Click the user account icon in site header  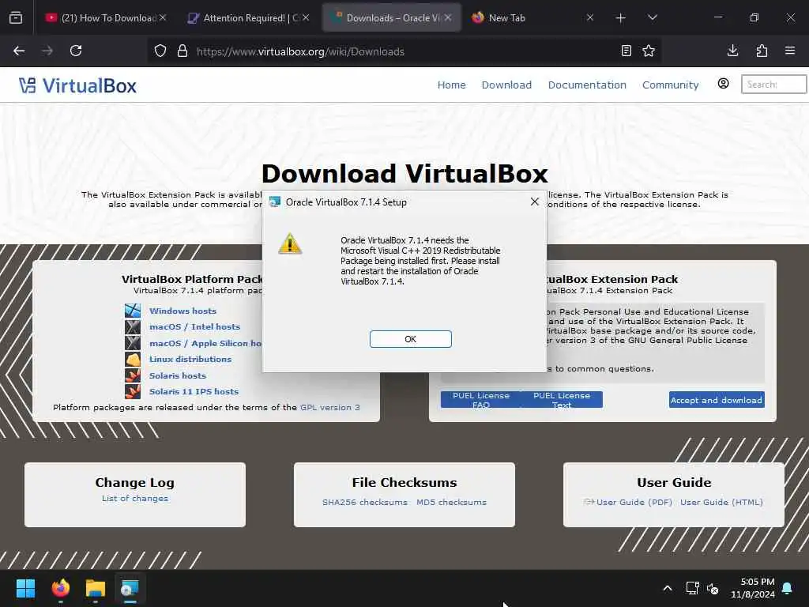[x=724, y=83]
